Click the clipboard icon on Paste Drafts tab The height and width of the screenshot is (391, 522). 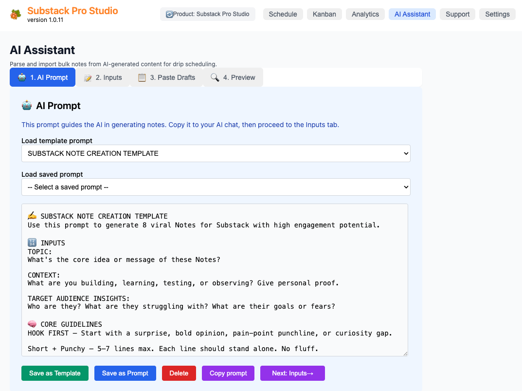coord(142,77)
